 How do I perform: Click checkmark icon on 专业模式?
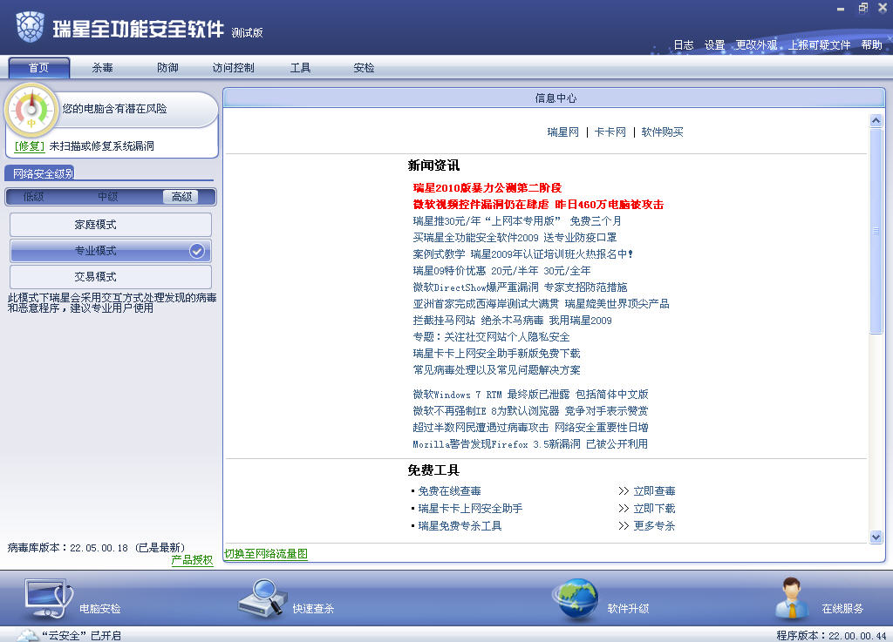pos(197,251)
